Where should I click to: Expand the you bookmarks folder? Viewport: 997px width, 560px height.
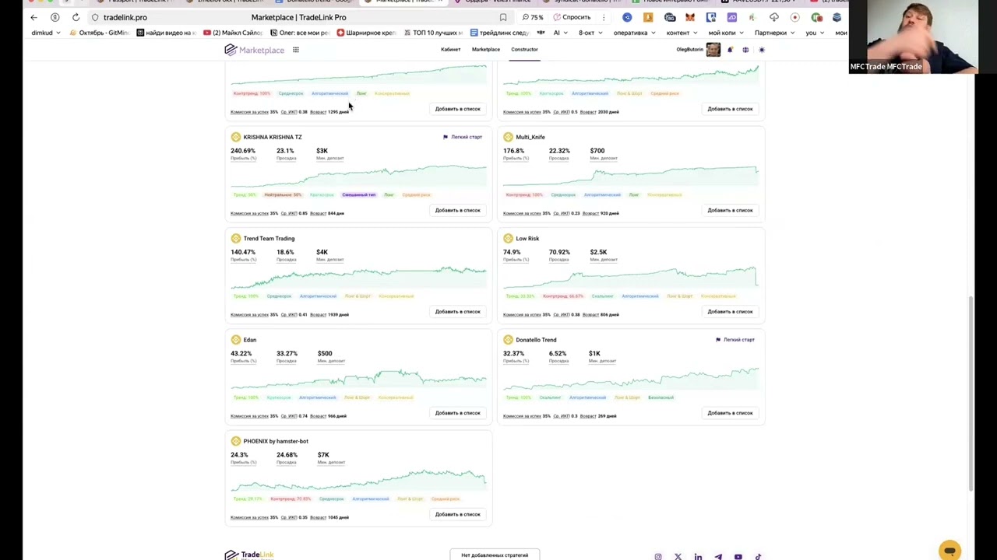tap(815, 33)
